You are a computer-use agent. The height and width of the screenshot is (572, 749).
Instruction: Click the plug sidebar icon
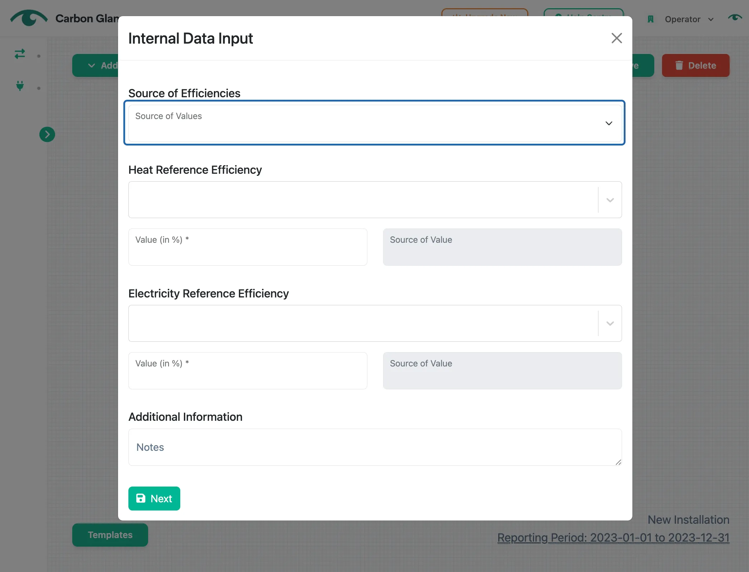pos(20,86)
